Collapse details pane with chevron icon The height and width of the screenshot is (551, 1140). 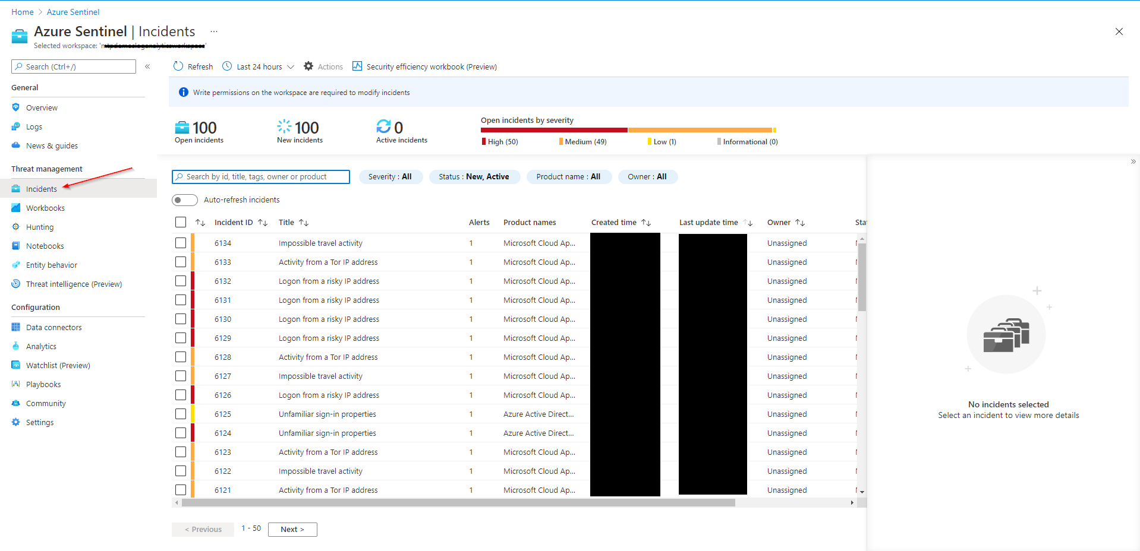click(x=1133, y=161)
